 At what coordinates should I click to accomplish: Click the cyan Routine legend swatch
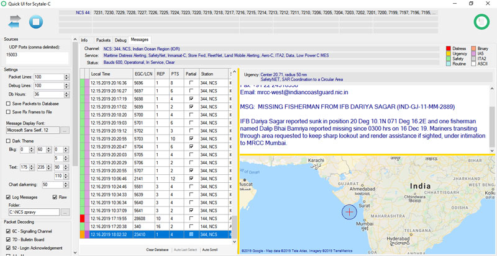click(x=448, y=64)
